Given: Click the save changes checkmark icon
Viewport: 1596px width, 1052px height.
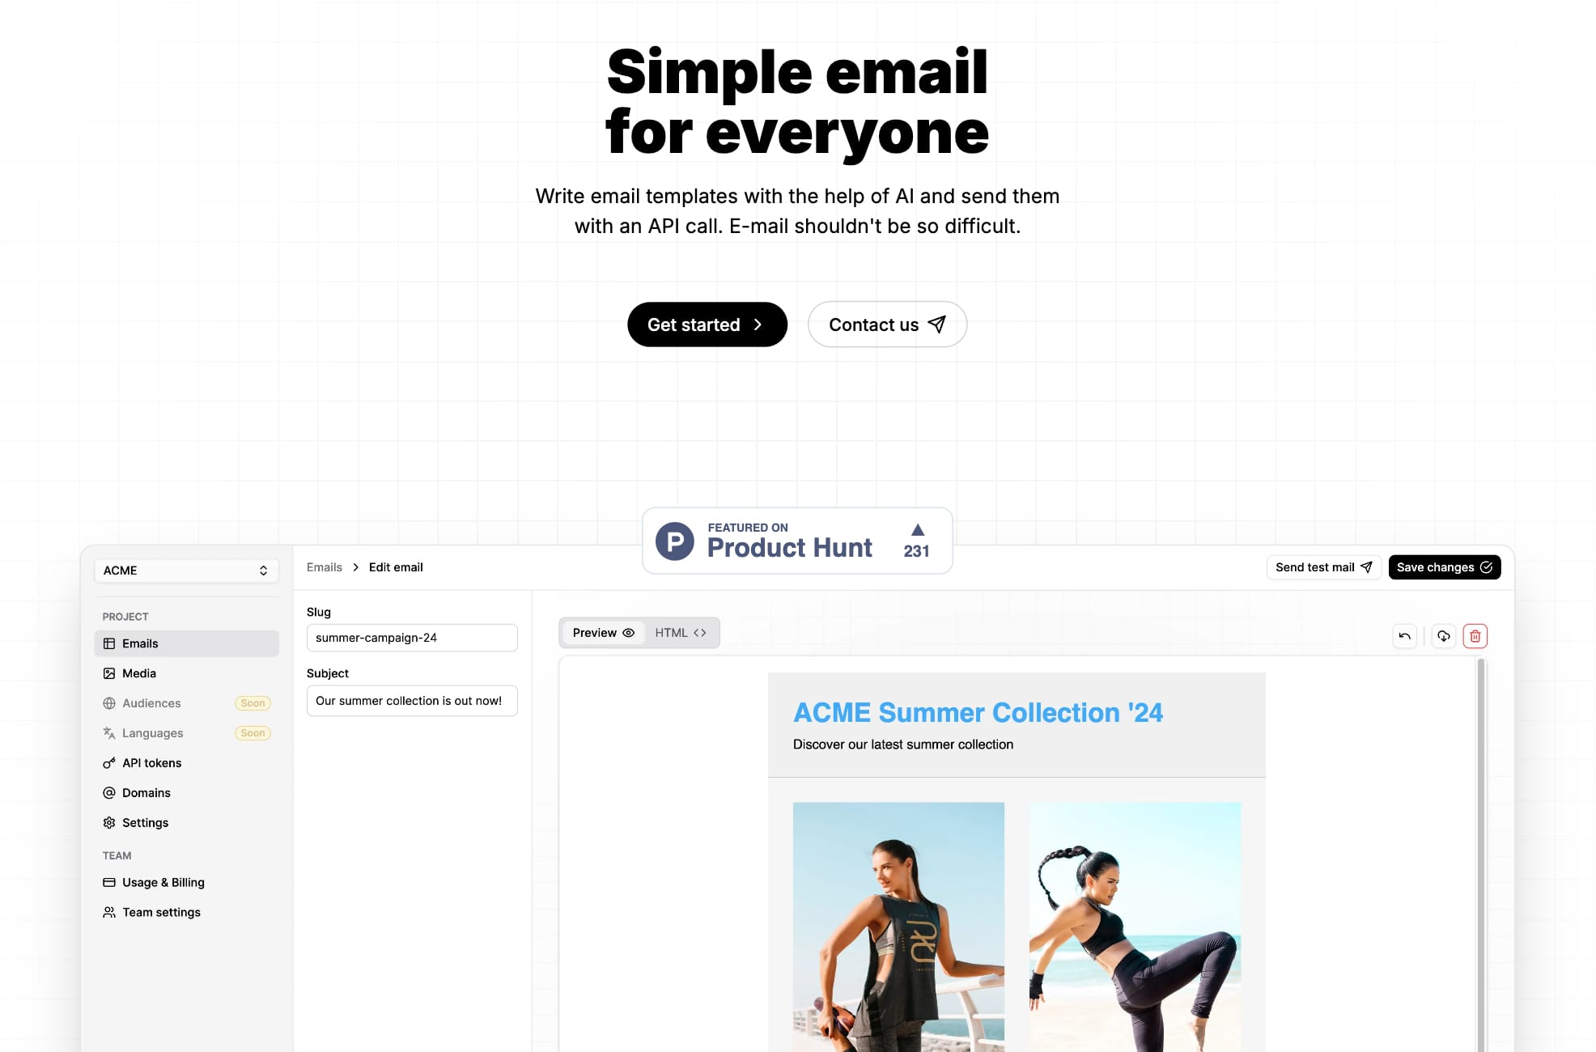Looking at the screenshot, I should (1484, 567).
